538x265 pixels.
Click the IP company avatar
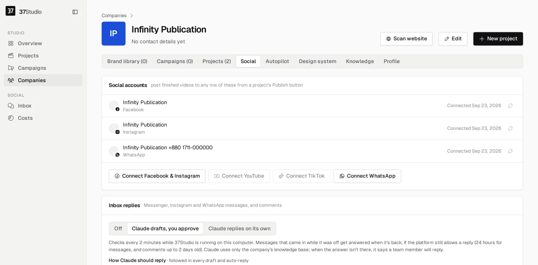coord(114,34)
